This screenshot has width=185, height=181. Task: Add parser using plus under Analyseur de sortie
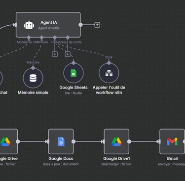68,54
